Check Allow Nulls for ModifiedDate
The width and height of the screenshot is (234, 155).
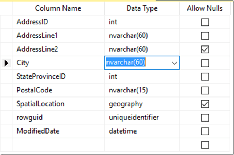tap(205, 131)
